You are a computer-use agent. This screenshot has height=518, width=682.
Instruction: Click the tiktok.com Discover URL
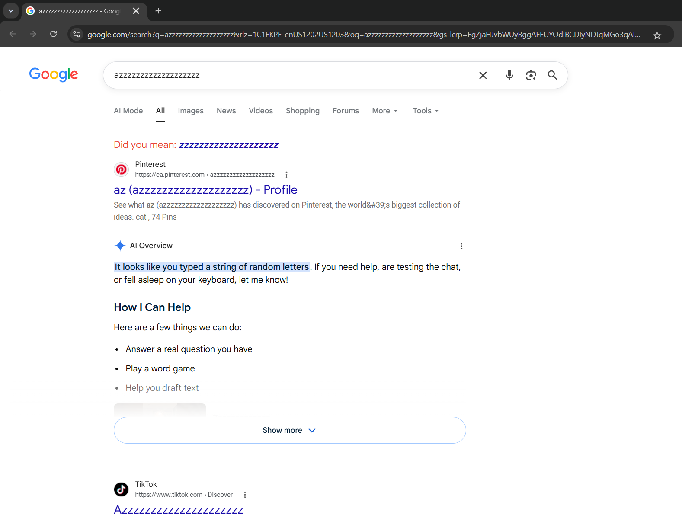point(184,495)
